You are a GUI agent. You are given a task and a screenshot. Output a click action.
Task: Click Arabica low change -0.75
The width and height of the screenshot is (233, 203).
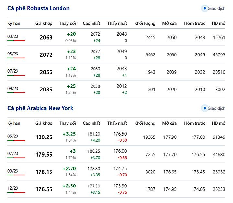click(122, 192)
